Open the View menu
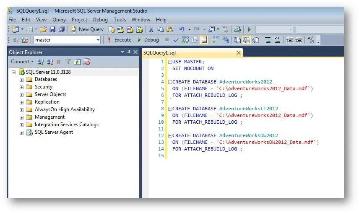 coord(41,20)
